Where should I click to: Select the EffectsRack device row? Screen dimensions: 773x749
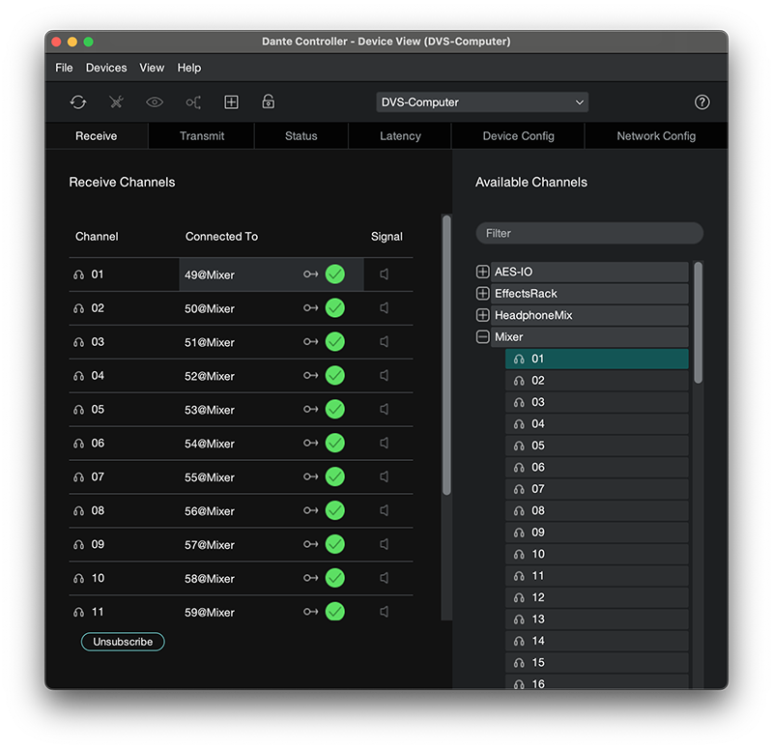589,294
